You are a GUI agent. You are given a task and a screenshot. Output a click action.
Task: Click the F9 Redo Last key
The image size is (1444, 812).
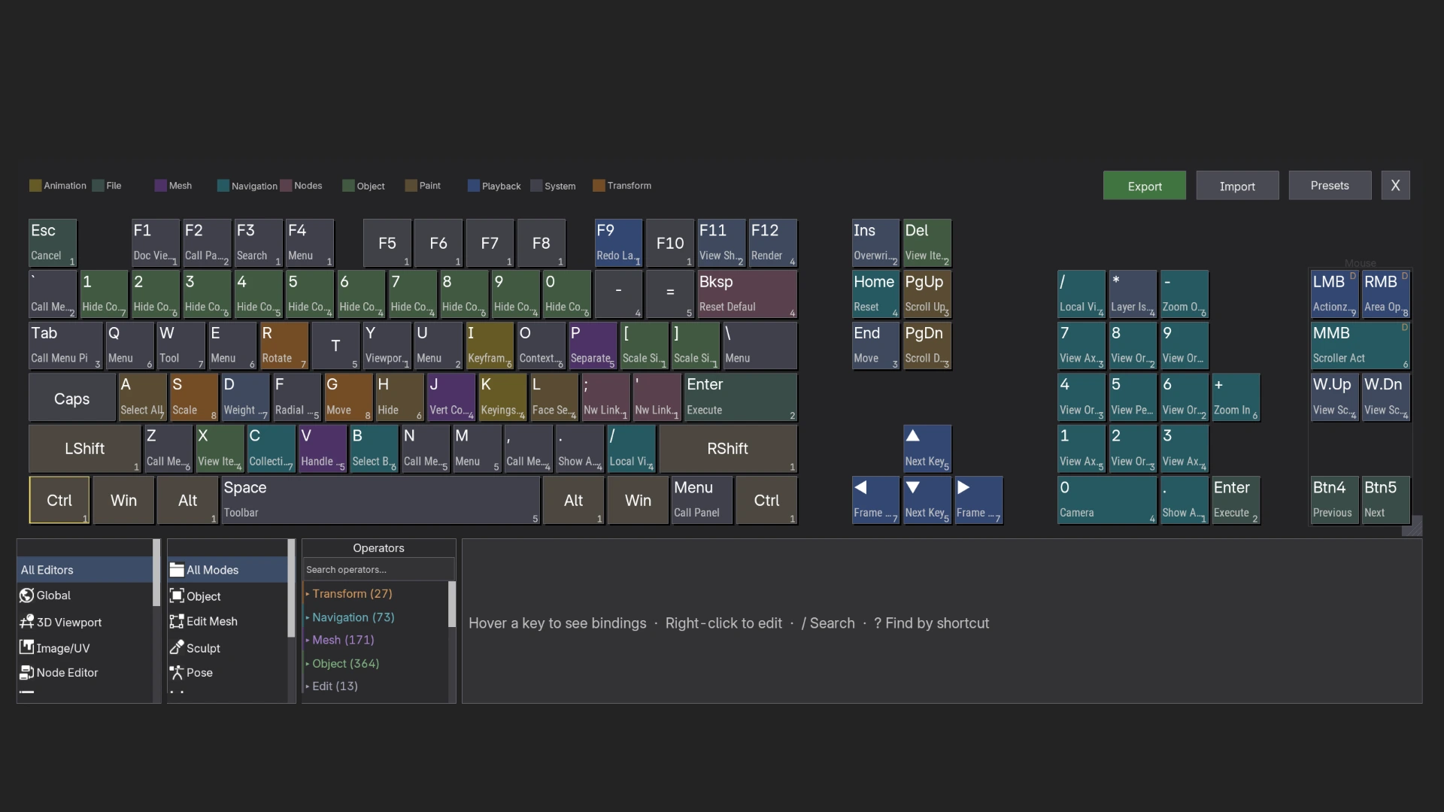click(x=618, y=243)
